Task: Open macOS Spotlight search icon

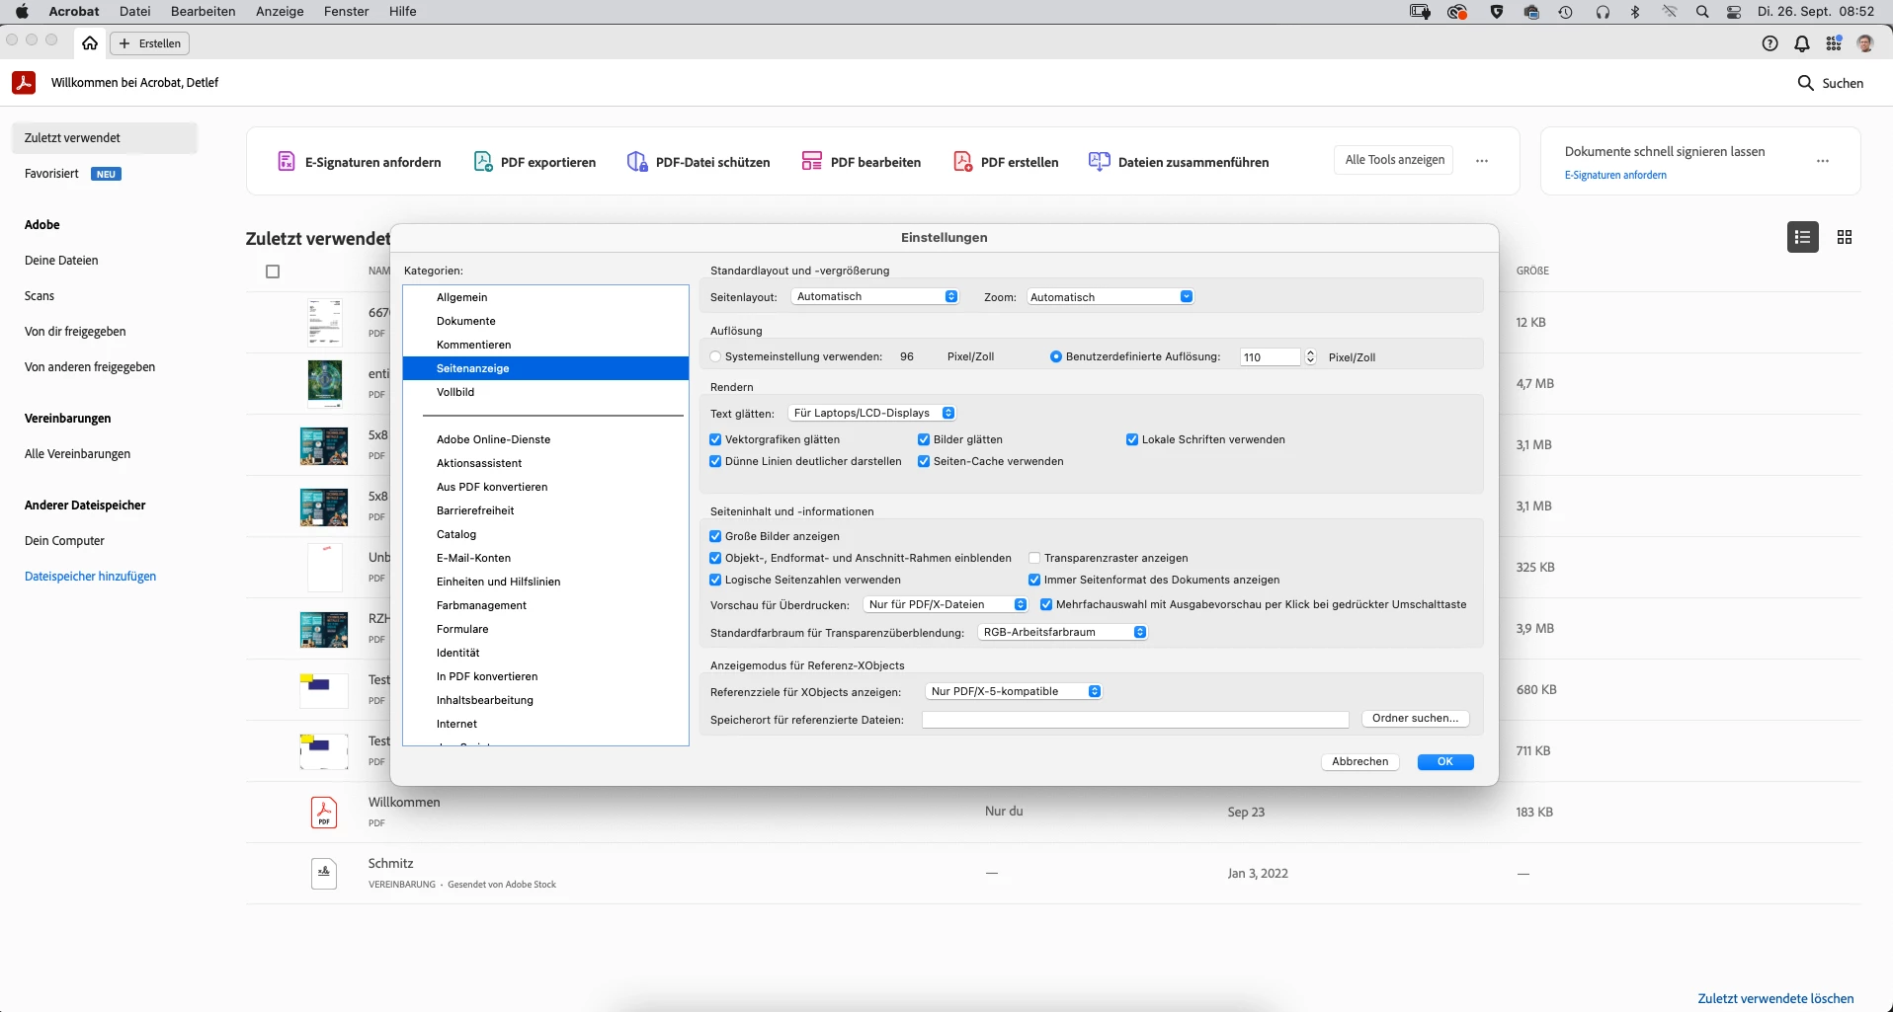Action: pyautogui.click(x=1702, y=12)
